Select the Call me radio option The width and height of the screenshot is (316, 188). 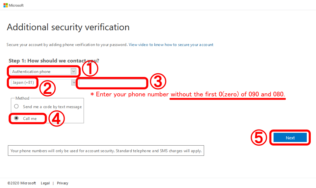pyautogui.click(x=16, y=118)
